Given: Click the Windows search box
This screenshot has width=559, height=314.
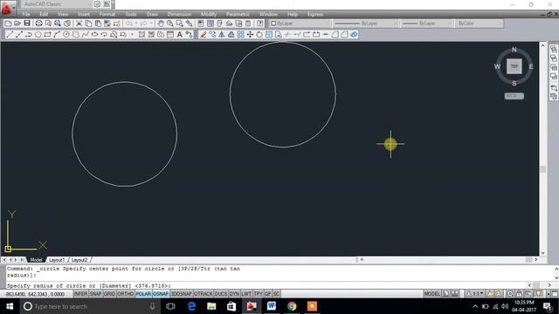Looking at the screenshot, I should point(90,306).
